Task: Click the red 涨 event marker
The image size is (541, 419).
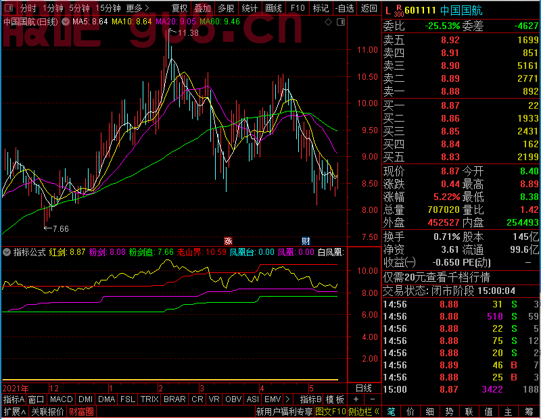Action: [228, 241]
